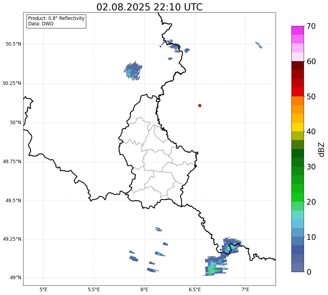Click the colorbar value 30
Viewport: 328px width, 295px height.
[311, 167]
